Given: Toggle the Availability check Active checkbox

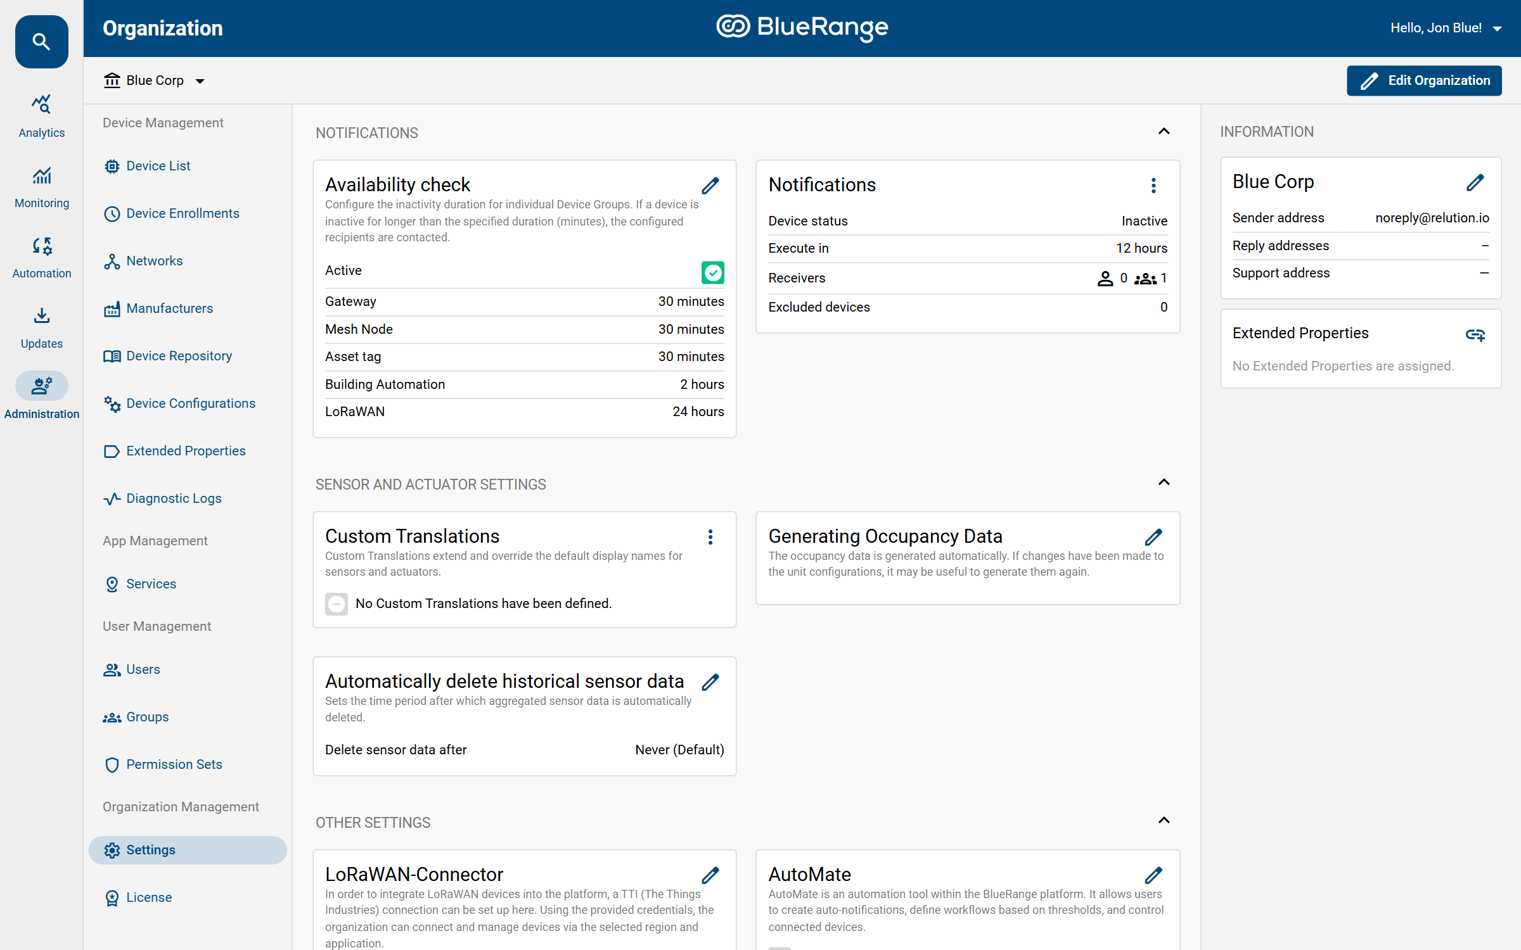Looking at the screenshot, I should [713, 272].
